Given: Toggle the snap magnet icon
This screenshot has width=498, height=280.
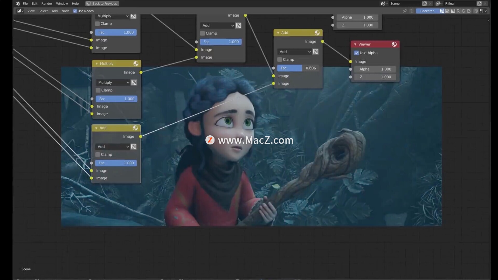Looking at the screenshot, I should click(x=476, y=11).
